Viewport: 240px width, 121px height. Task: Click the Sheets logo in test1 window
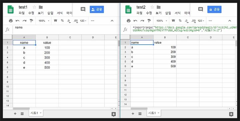point(10,9)
